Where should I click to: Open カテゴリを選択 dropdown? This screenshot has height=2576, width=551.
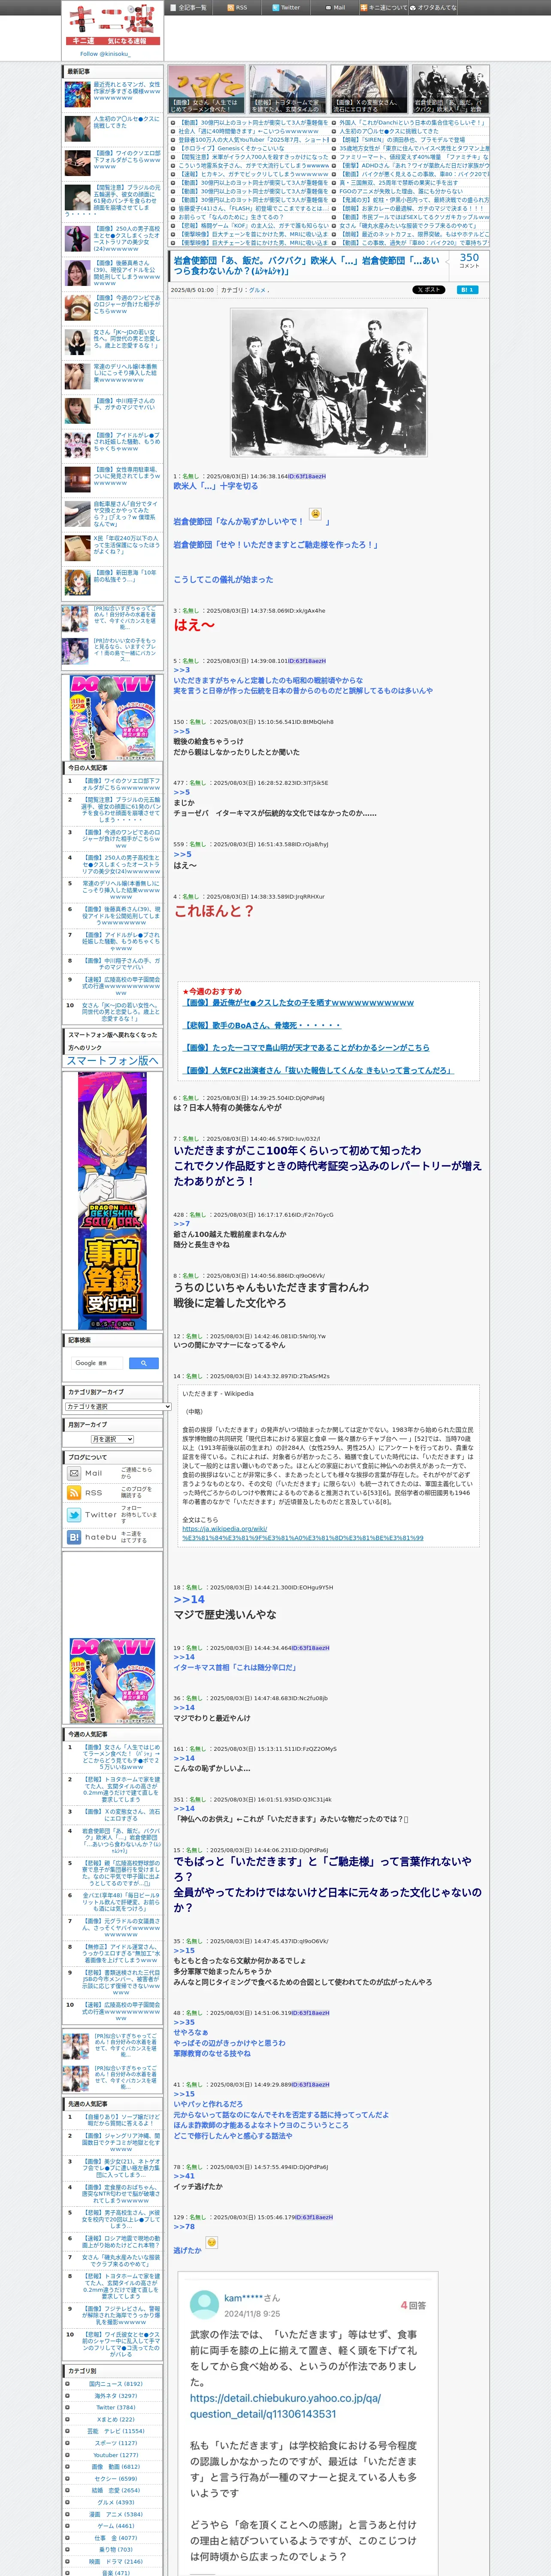[118, 1406]
